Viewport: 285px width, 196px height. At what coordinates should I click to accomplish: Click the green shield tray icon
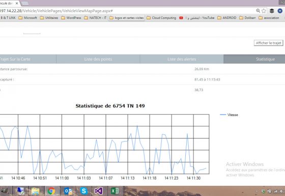click(x=263, y=191)
